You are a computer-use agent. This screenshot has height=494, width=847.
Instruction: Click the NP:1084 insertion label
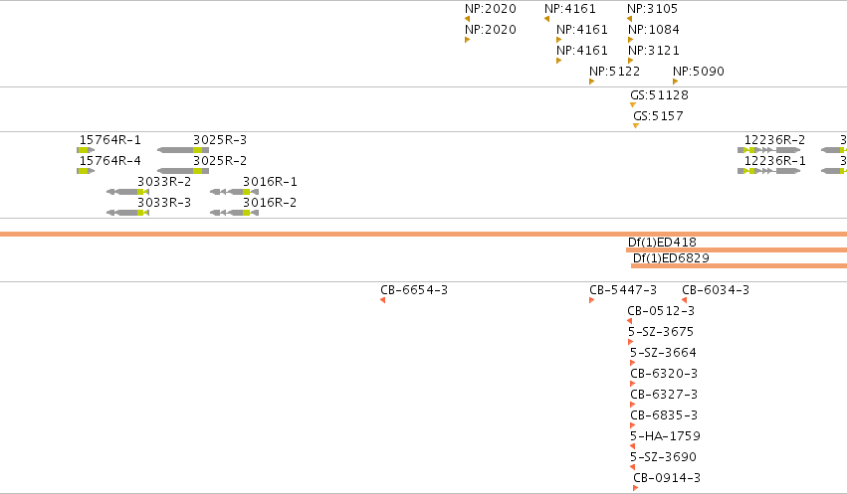[x=654, y=30]
